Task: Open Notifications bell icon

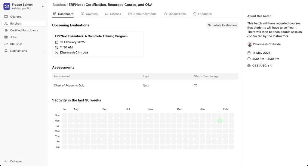Action: pyautogui.click(x=6, y=51)
